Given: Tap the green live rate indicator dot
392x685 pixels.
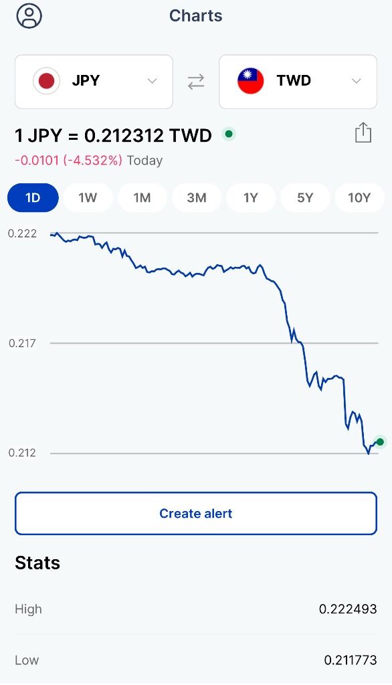Looking at the screenshot, I should (x=229, y=134).
